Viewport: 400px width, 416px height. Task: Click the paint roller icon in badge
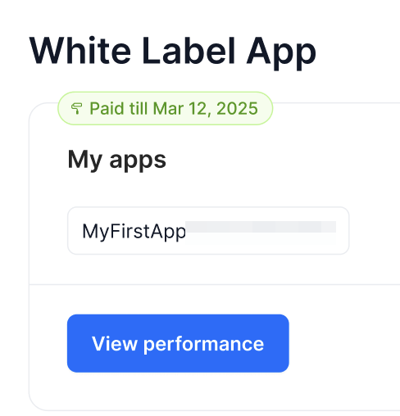[x=76, y=108]
